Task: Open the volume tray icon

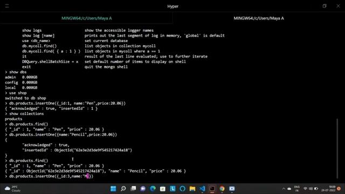Action: click(310, 189)
